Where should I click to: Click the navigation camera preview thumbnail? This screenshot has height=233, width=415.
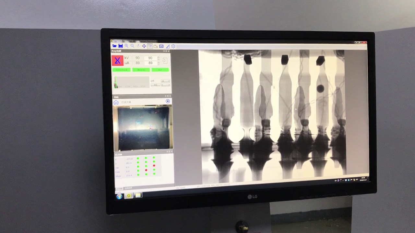point(143,128)
